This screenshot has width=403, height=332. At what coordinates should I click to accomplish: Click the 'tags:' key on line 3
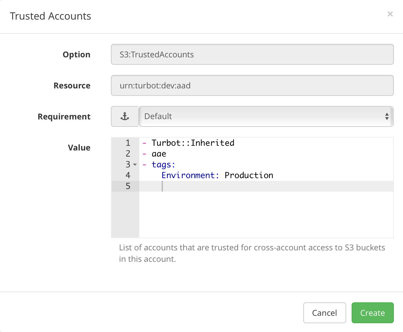tap(163, 165)
